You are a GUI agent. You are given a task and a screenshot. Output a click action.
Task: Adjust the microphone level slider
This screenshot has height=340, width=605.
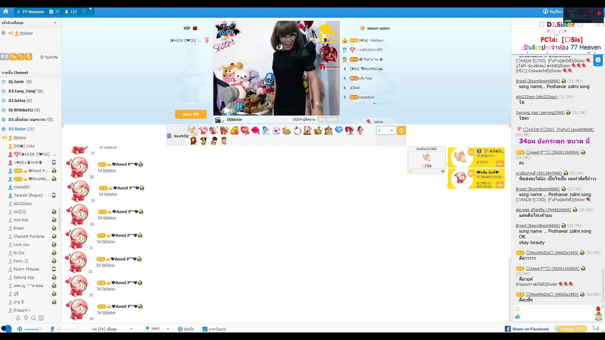[x=67, y=329]
